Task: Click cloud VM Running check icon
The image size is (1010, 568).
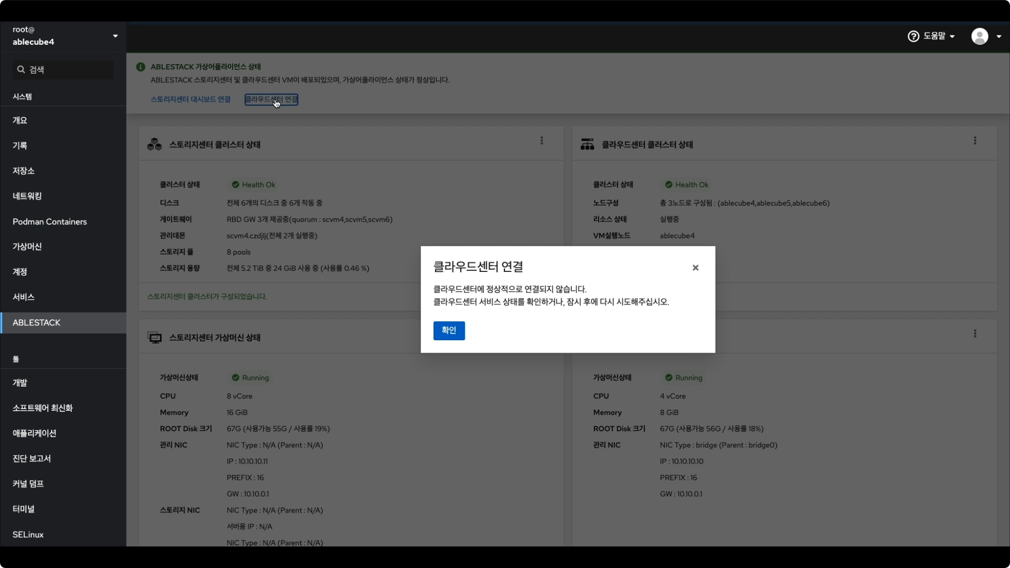Action: (668, 377)
